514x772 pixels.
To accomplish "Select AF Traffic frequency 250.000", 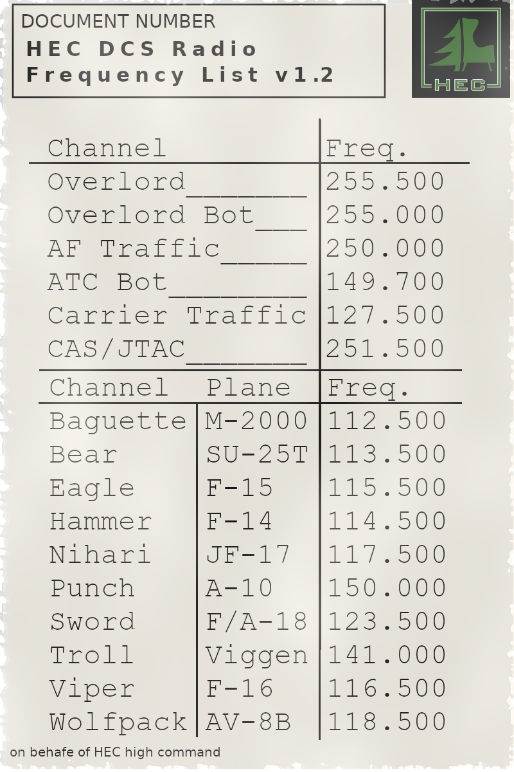I will (x=385, y=249).
